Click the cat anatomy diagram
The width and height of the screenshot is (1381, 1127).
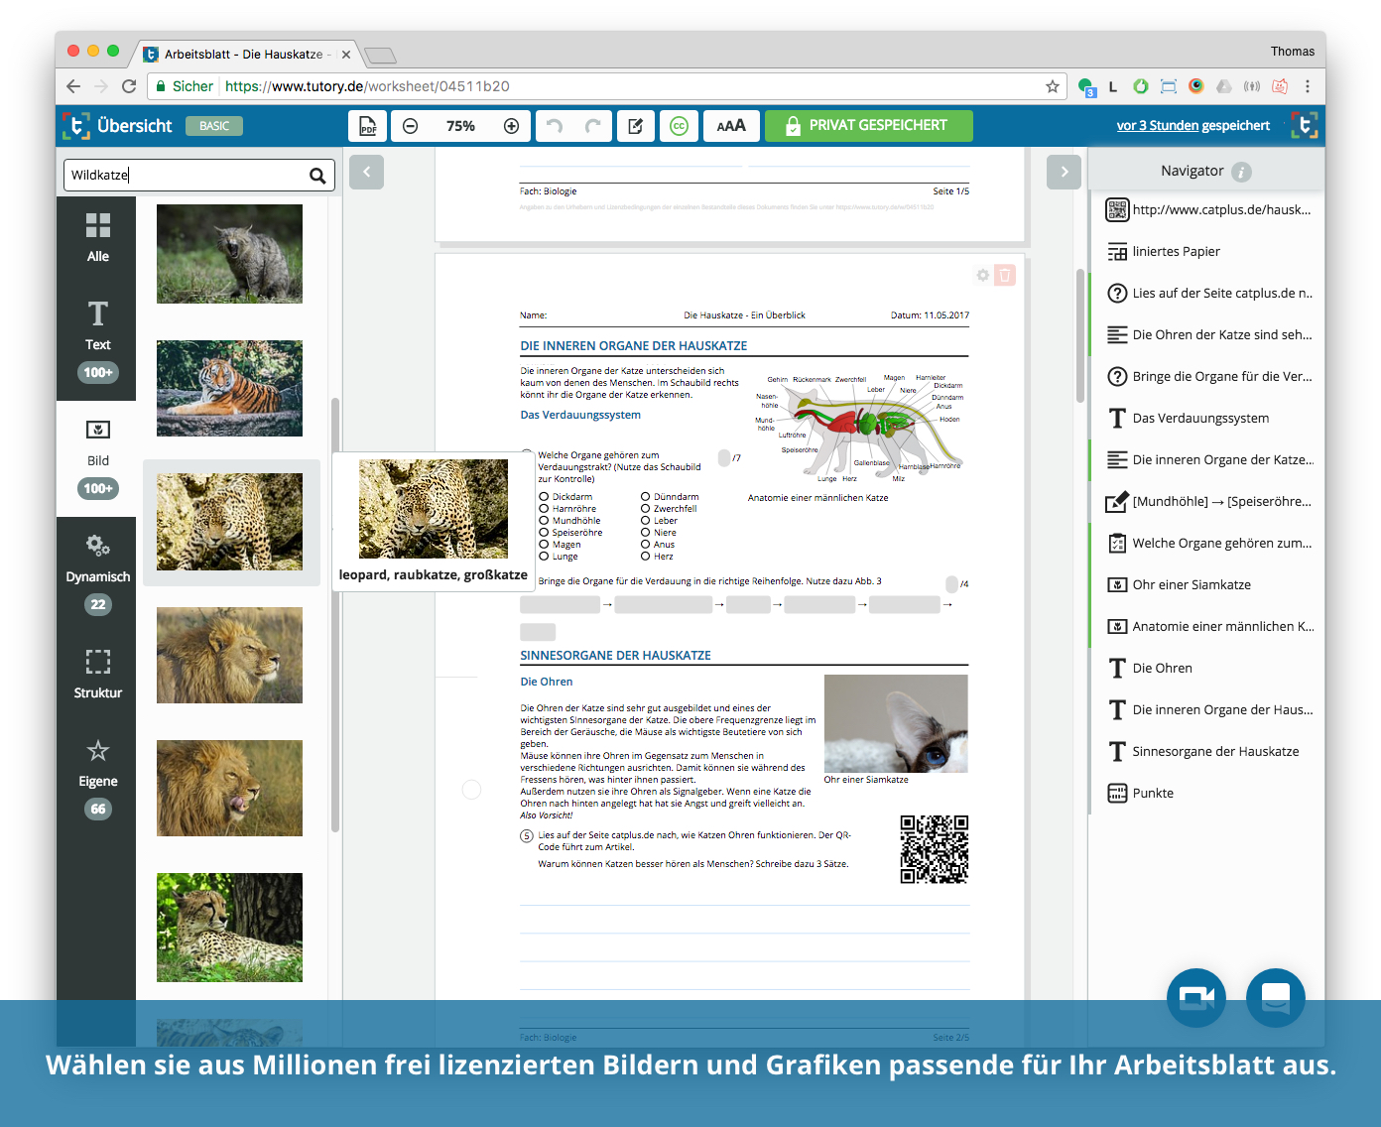pos(859,428)
